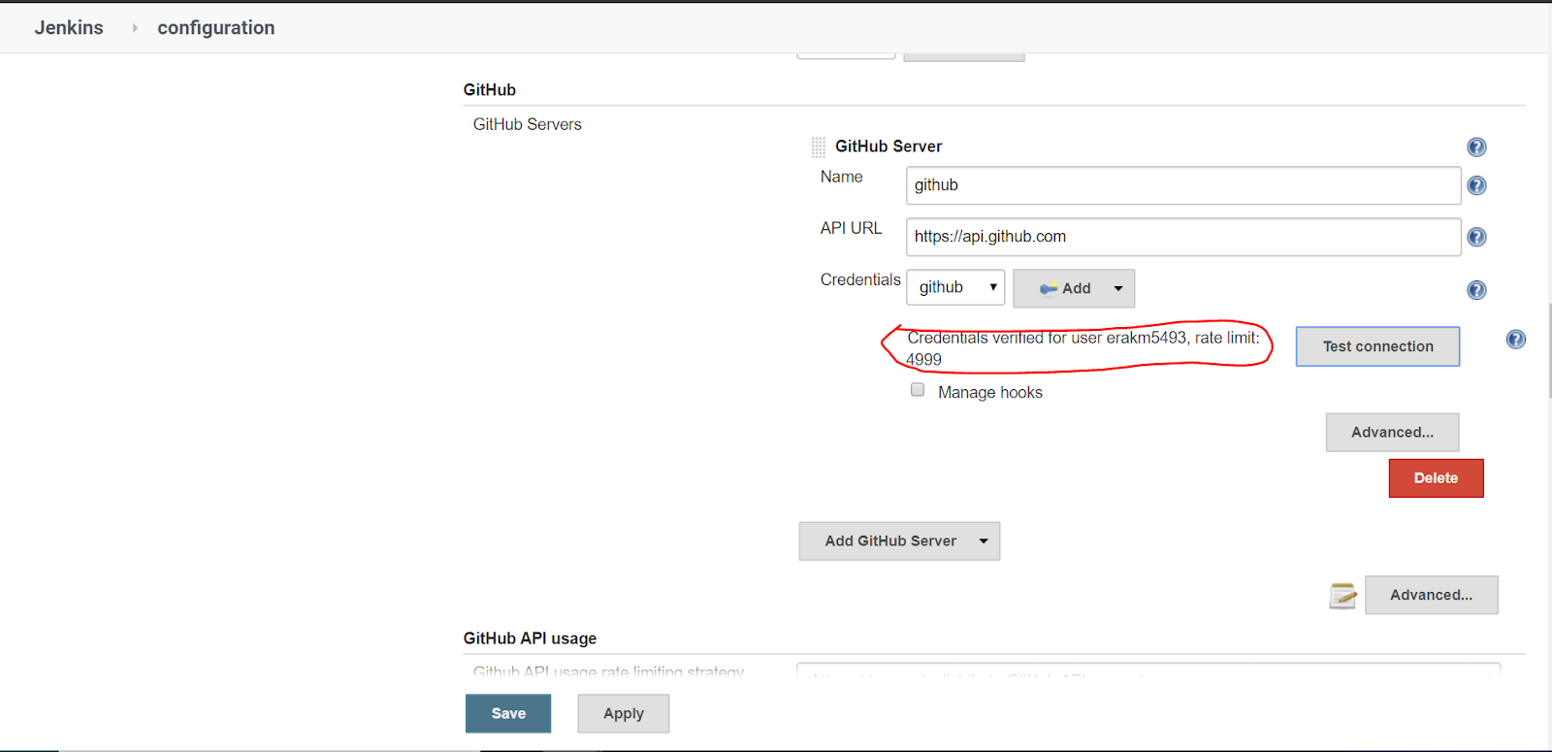Click the Credentials field label

pos(860,279)
